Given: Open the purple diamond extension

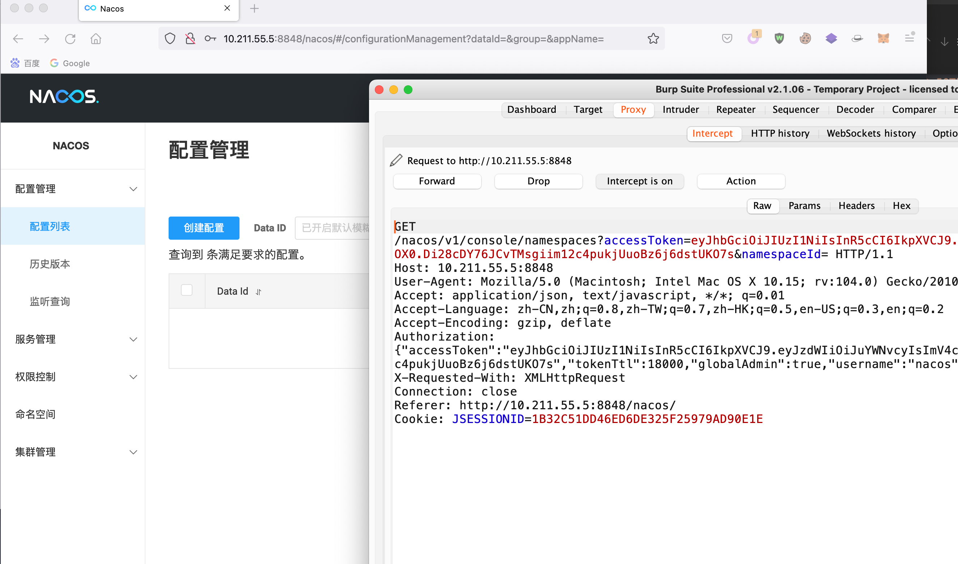Looking at the screenshot, I should 831,38.
